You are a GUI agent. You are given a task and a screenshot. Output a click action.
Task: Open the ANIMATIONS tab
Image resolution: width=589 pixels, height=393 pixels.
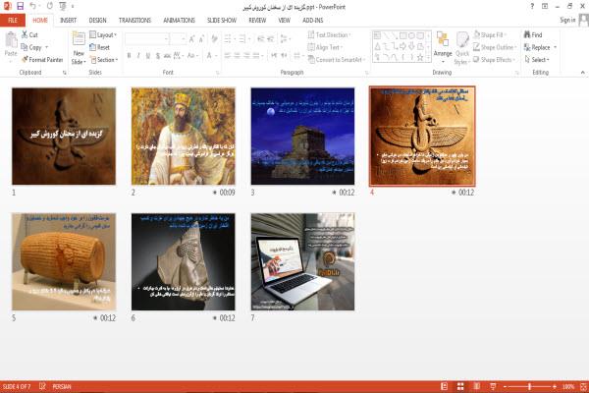pyautogui.click(x=180, y=21)
